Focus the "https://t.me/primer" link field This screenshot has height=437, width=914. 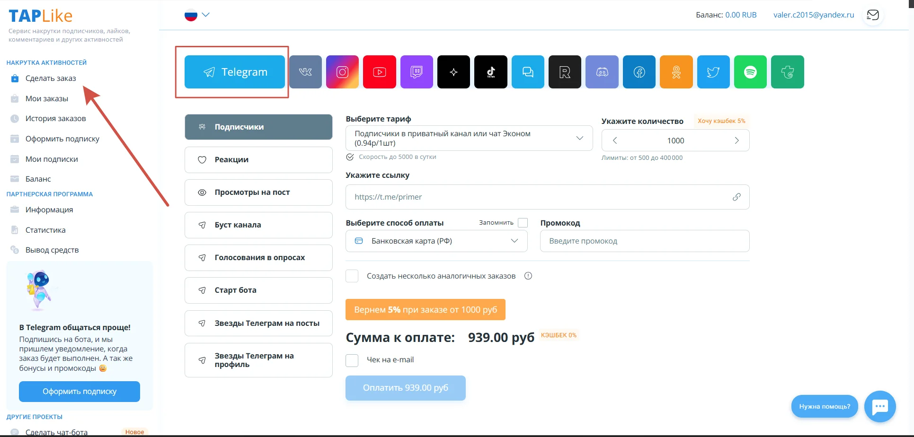click(548, 197)
